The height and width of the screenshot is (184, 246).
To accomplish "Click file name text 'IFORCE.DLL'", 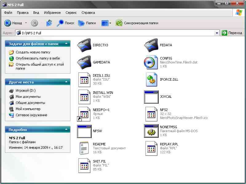I will point(169,79).
